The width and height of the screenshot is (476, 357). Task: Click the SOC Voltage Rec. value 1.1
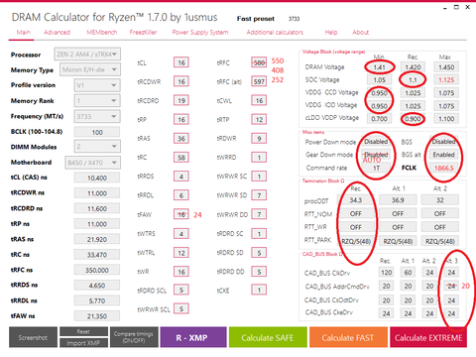[413, 79]
